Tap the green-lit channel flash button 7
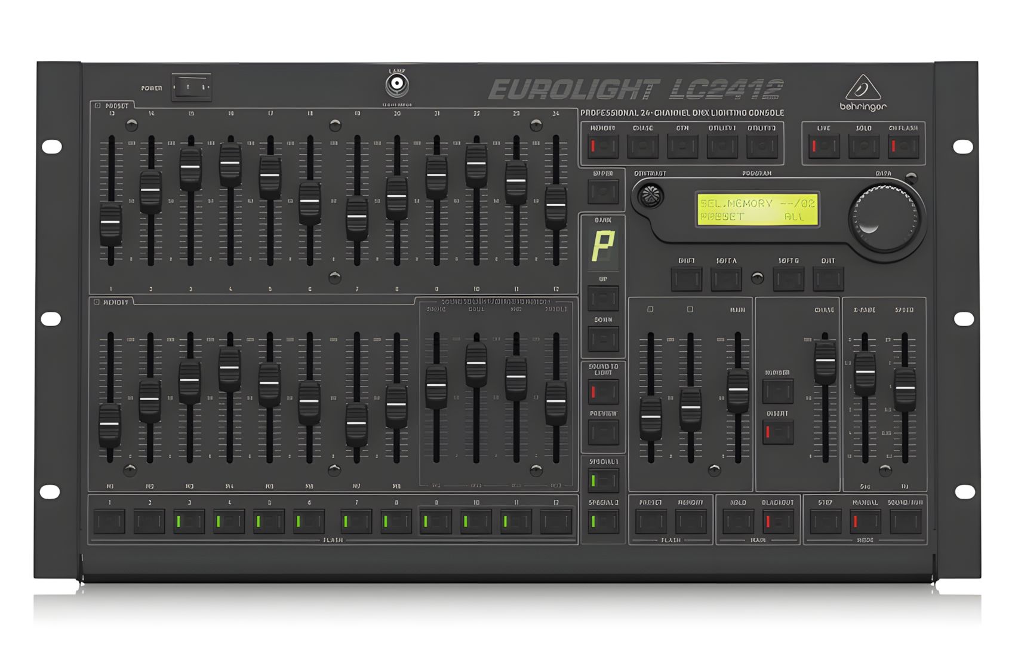This screenshot has width=1015, height=657. 356,522
